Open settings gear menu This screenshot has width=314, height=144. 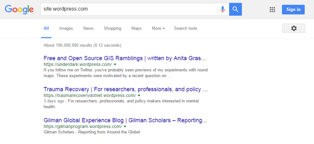[x=294, y=28]
